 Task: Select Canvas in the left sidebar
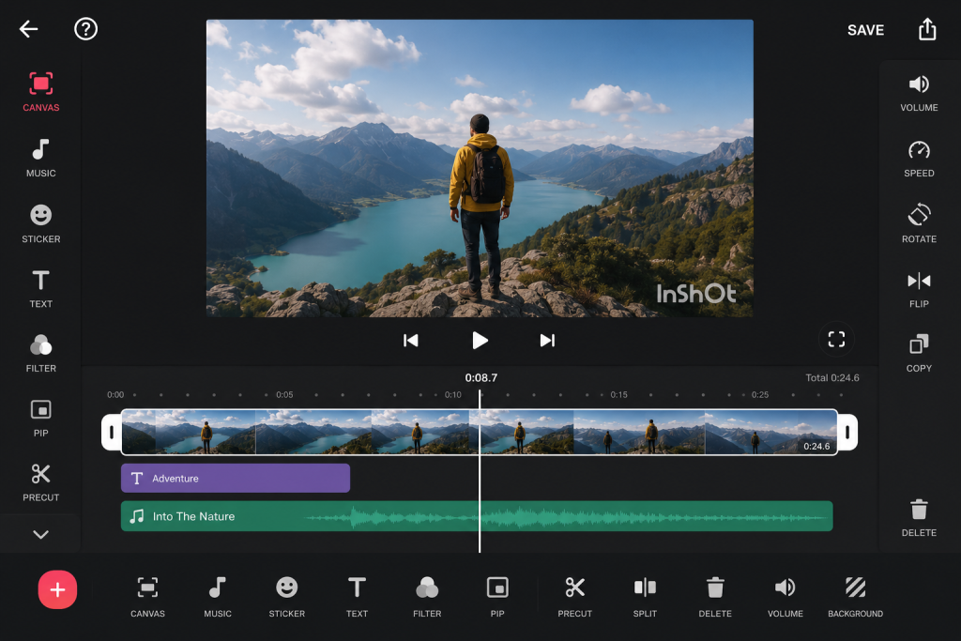point(41,92)
